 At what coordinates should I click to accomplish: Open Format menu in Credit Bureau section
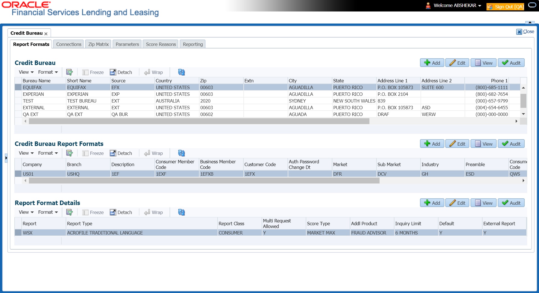48,72
